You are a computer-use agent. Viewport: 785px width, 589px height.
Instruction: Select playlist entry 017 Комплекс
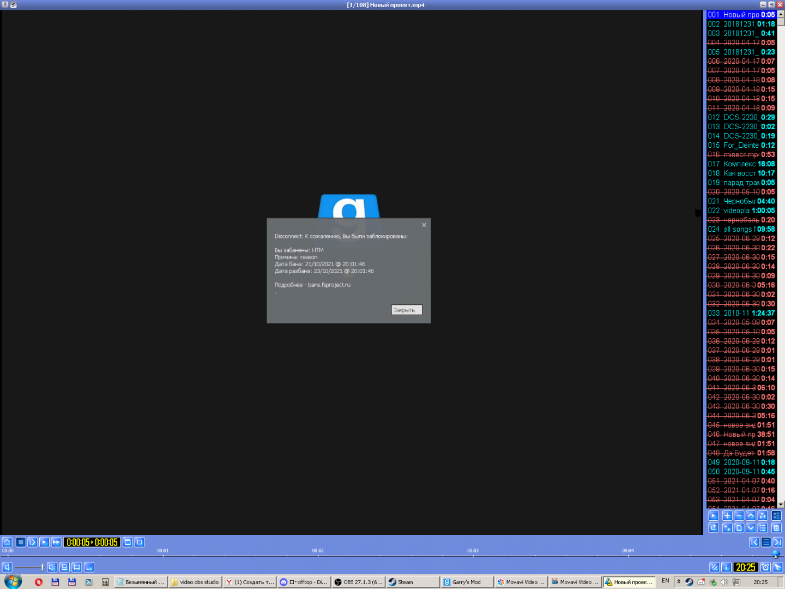(x=741, y=164)
